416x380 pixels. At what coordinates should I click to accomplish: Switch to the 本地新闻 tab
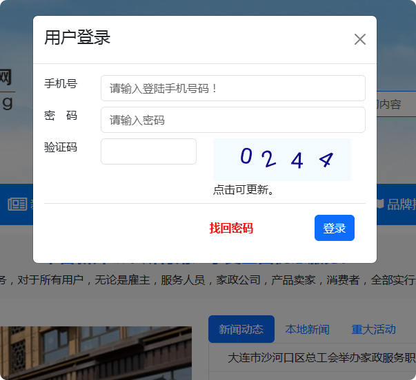[x=307, y=330]
